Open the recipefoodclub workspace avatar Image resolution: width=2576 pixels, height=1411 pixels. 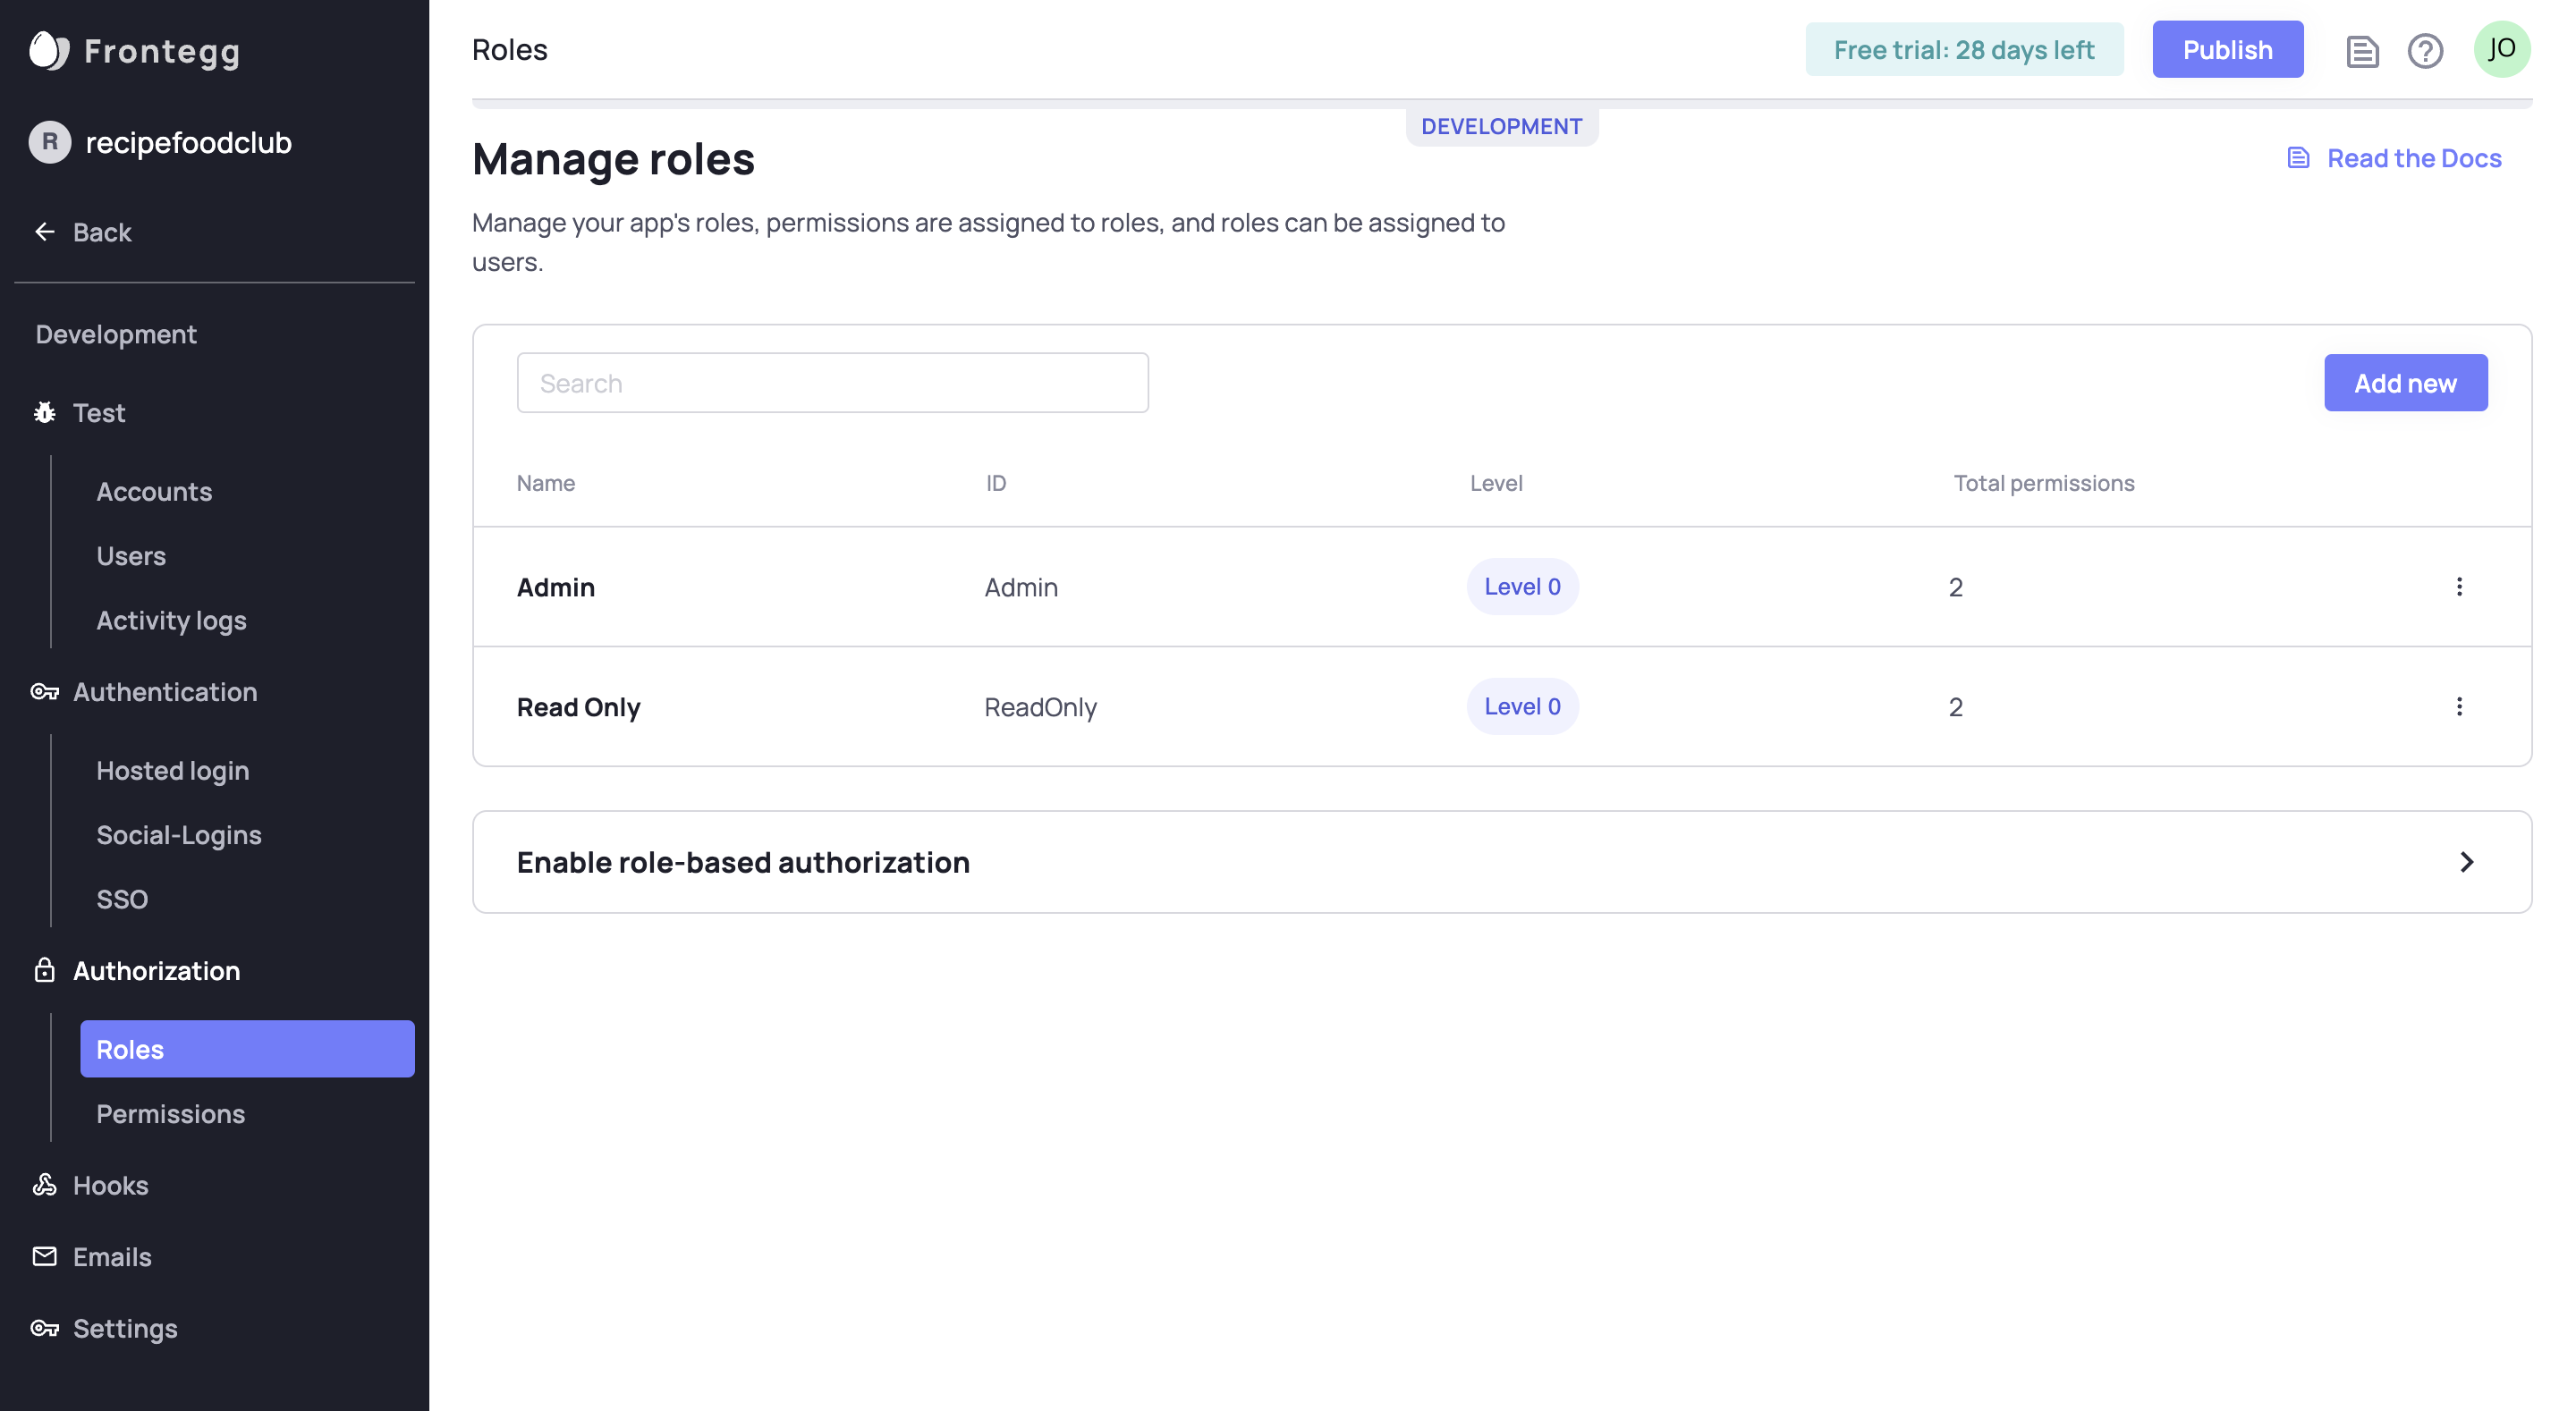49,142
